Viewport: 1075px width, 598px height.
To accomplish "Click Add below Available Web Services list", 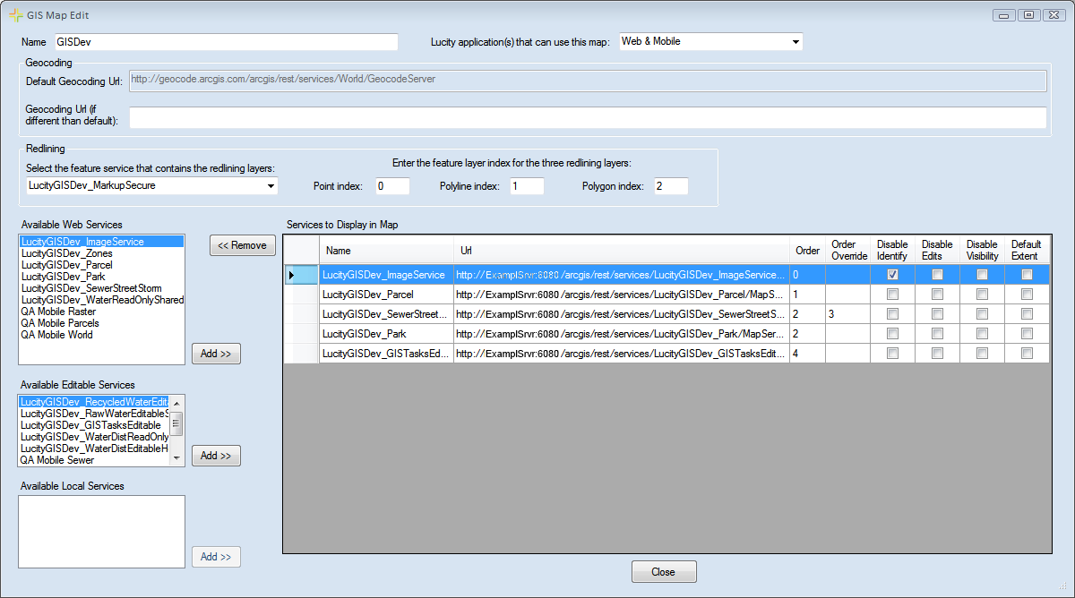I will click(x=215, y=353).
